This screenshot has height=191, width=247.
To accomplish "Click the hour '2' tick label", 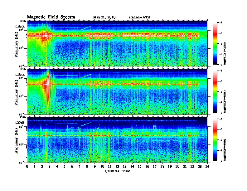I will click(42, 166).
